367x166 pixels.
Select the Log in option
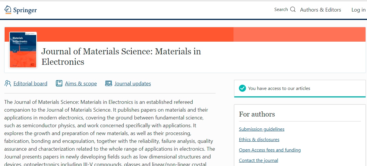(358, 10)
